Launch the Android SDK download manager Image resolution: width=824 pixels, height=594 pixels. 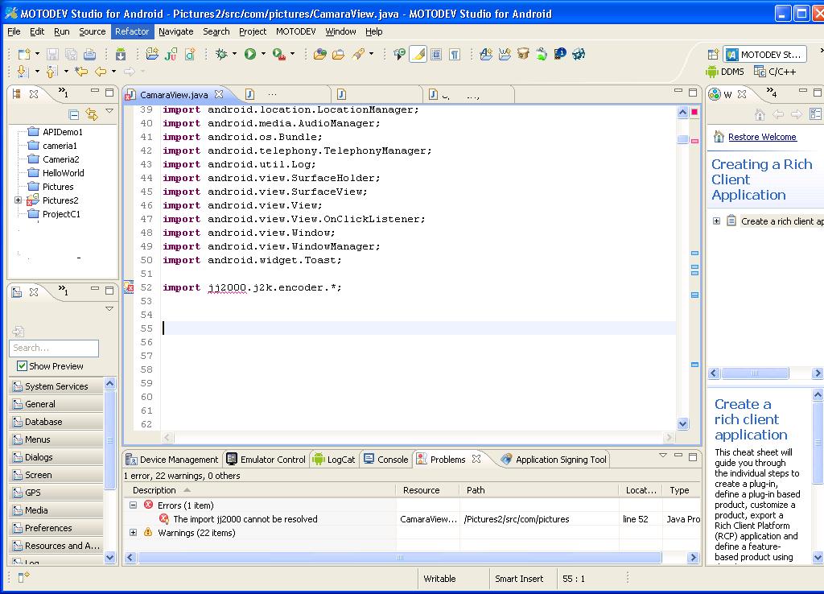121,55
